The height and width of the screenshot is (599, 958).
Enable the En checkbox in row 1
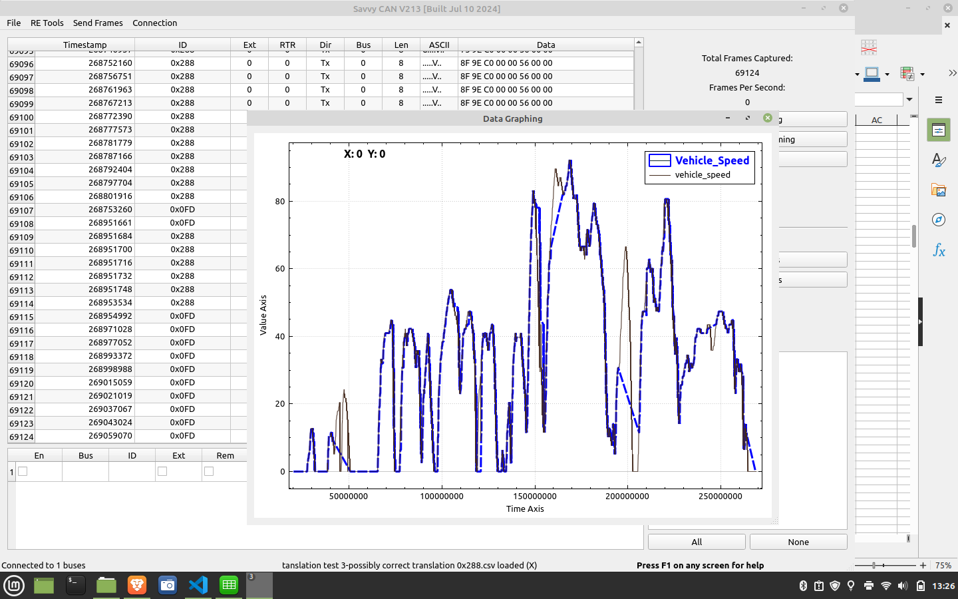point(23,471)
